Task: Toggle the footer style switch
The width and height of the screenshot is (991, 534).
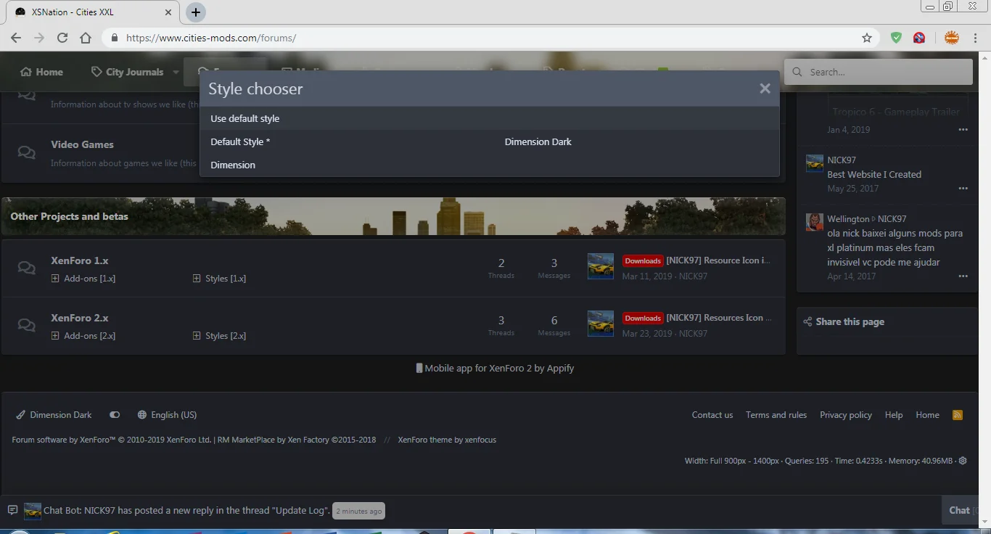Action: [x=115, y=415]
